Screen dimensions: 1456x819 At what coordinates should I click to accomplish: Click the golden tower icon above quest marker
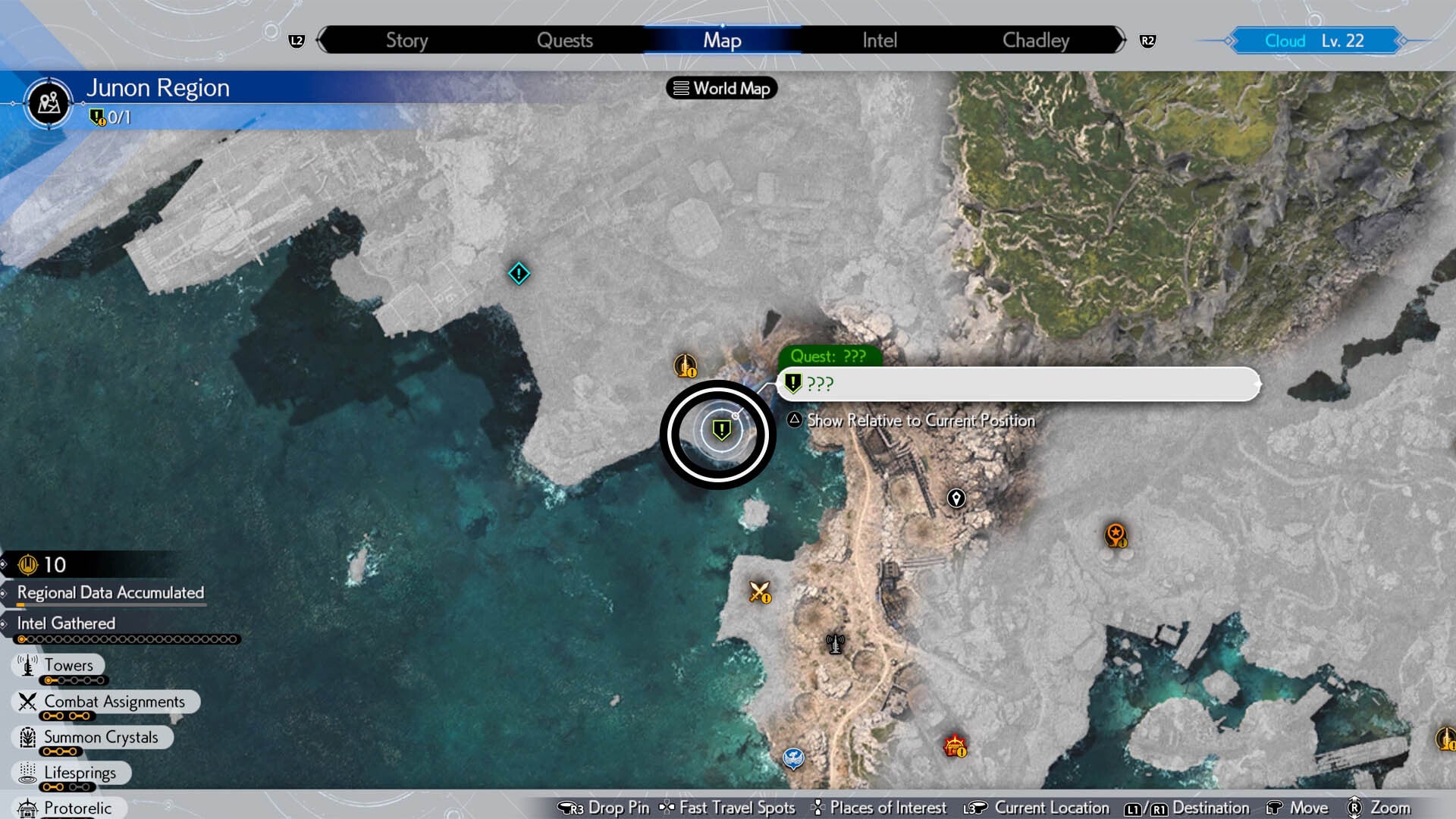[x=685, y=366]
